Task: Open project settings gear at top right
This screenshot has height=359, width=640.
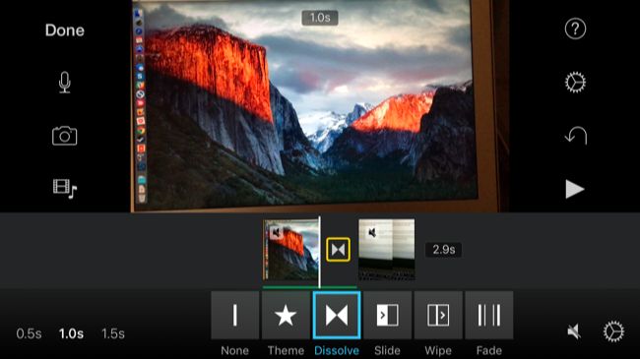Action: pyautogui.click(x=575, y=82)
